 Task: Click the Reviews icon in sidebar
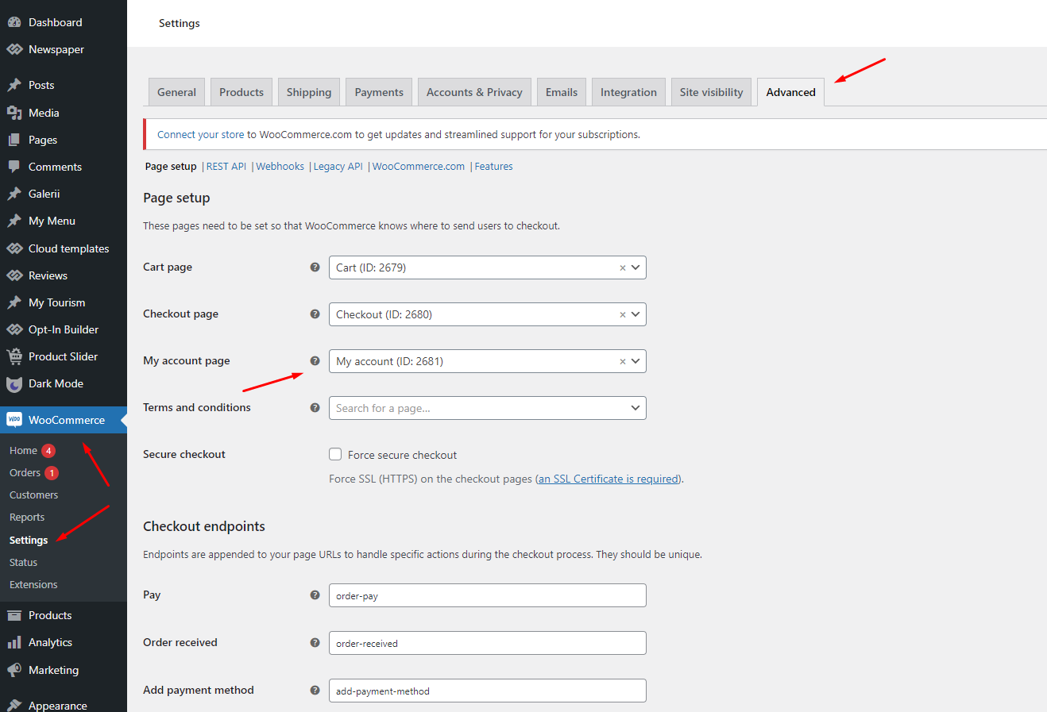click(14, 275)
